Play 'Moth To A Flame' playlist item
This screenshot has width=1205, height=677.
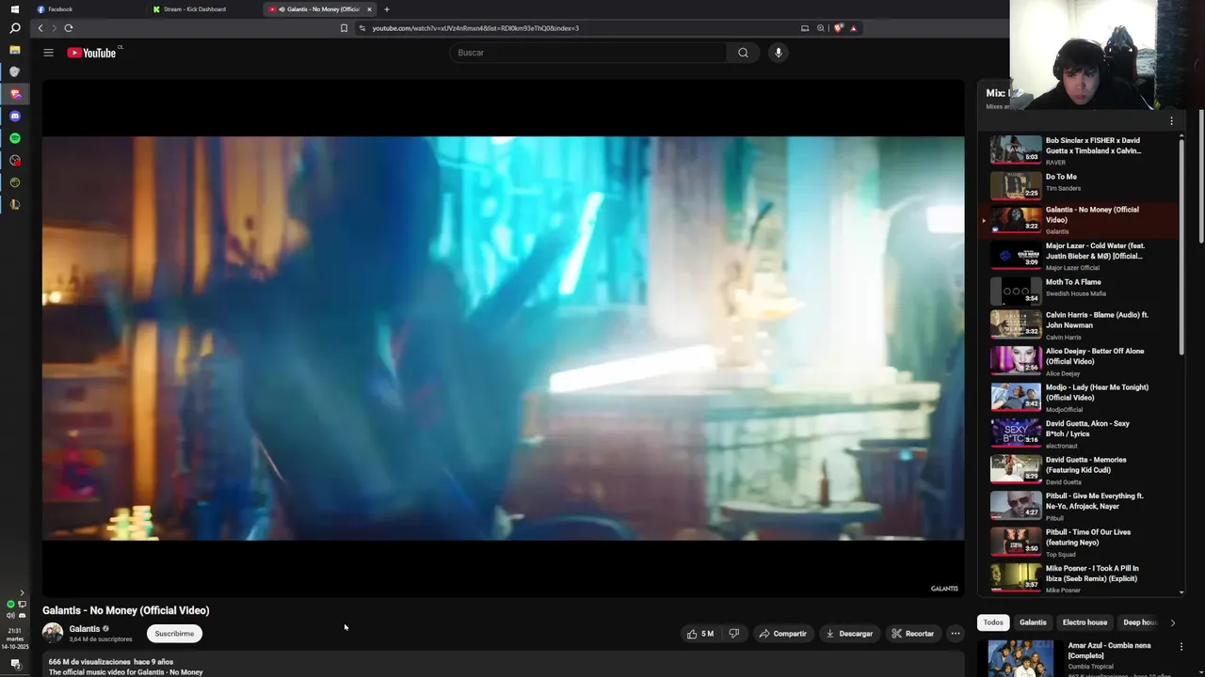click(x=1077, y=291)
